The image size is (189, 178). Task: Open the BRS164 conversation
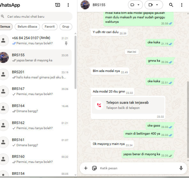tap(36, 108)
